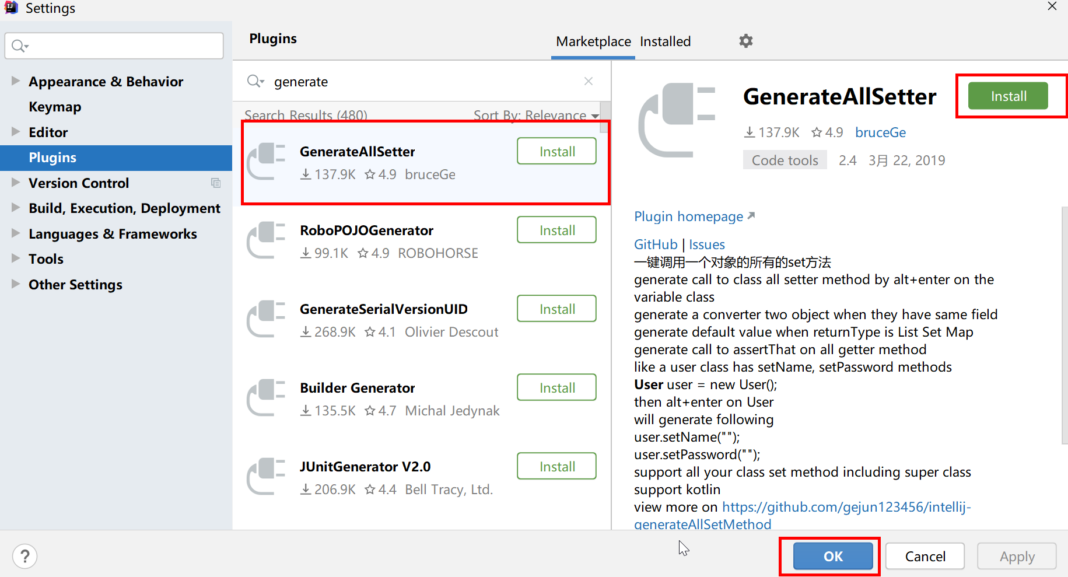Open the GitHub link
1068x577 pixels.
(656, 244)
